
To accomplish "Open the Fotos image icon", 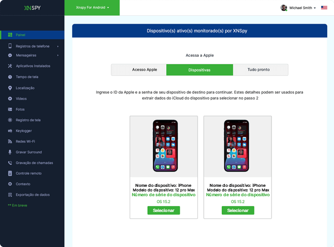I will (10, 109).
